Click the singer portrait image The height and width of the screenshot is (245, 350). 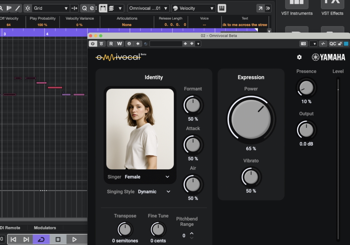click(x=140, y=129)
